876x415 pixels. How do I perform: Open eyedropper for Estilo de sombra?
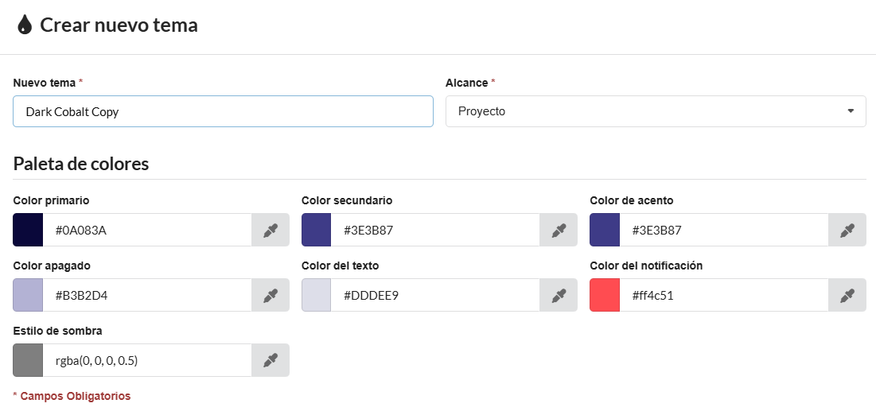[x=271, y=360]
